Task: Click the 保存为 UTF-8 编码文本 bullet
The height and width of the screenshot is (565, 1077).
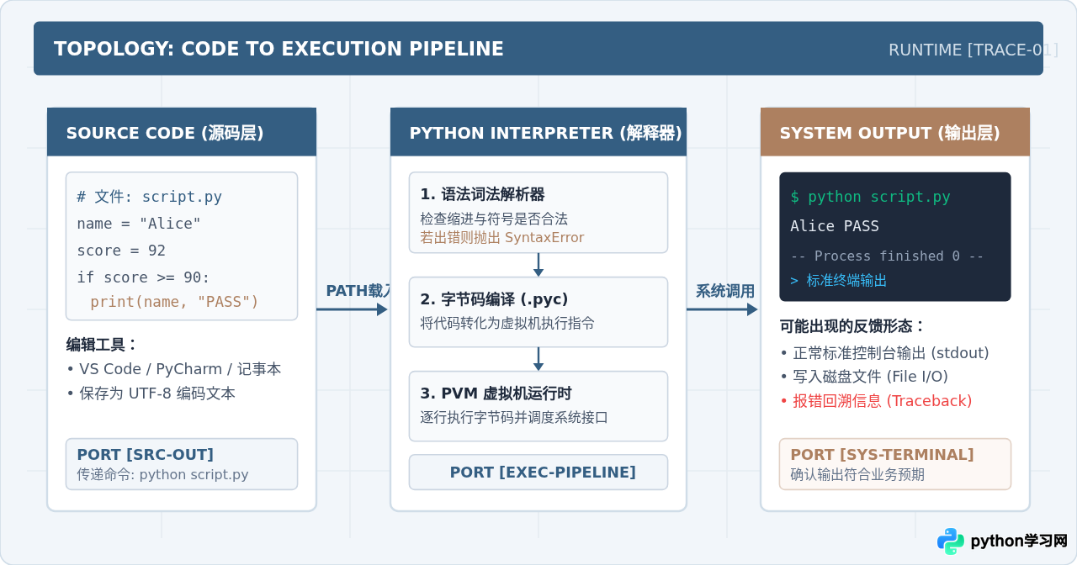Action: (x=151, y=393)
